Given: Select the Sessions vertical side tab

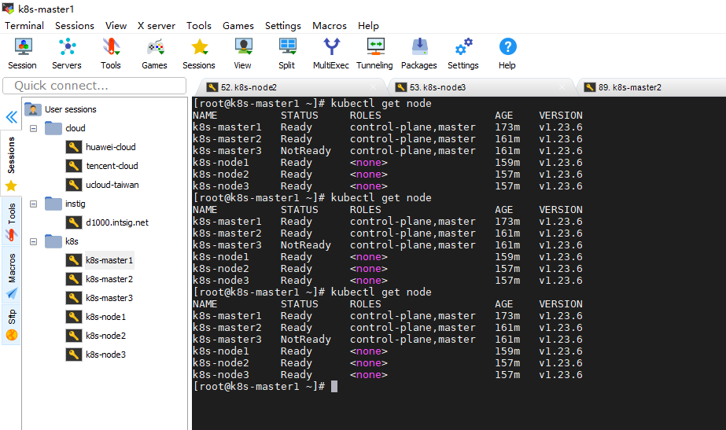Looking at the screenshot, I should 11,162.
